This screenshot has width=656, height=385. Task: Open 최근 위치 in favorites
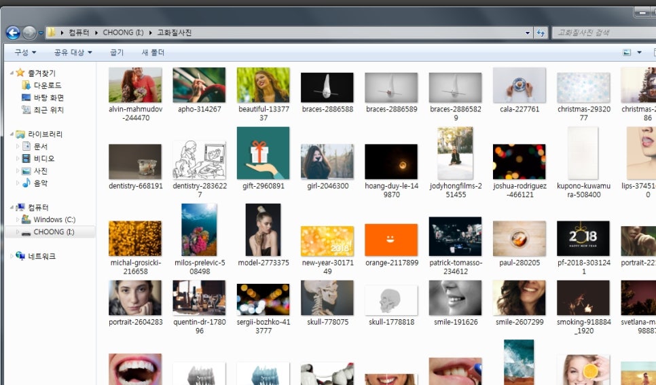coord(48,109)
